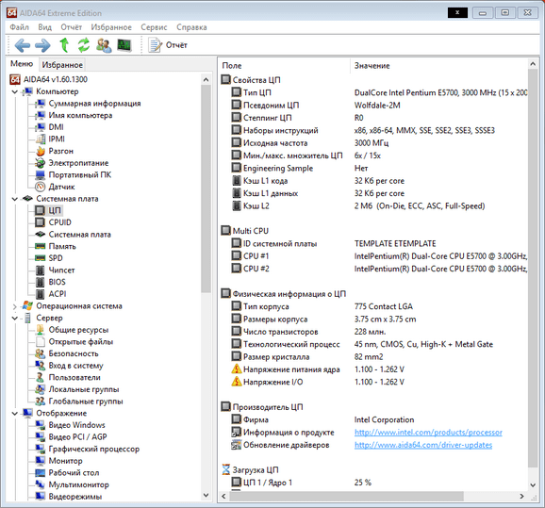Select the Безопасность icon
This screenshot has width=545, height=508.
(x=41, y=353)
